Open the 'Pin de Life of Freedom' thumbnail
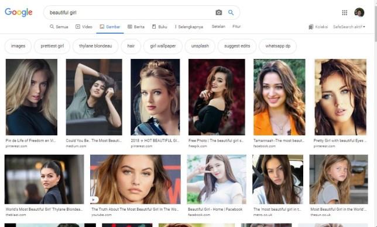 click(x=32, y=97)
